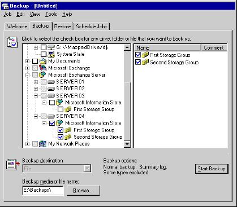Collapse the SERVER 03 node

tap(36, 96)
